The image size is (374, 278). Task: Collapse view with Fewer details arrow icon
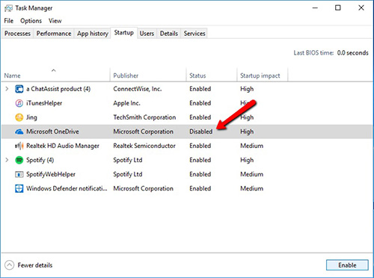tap(10, 265)
